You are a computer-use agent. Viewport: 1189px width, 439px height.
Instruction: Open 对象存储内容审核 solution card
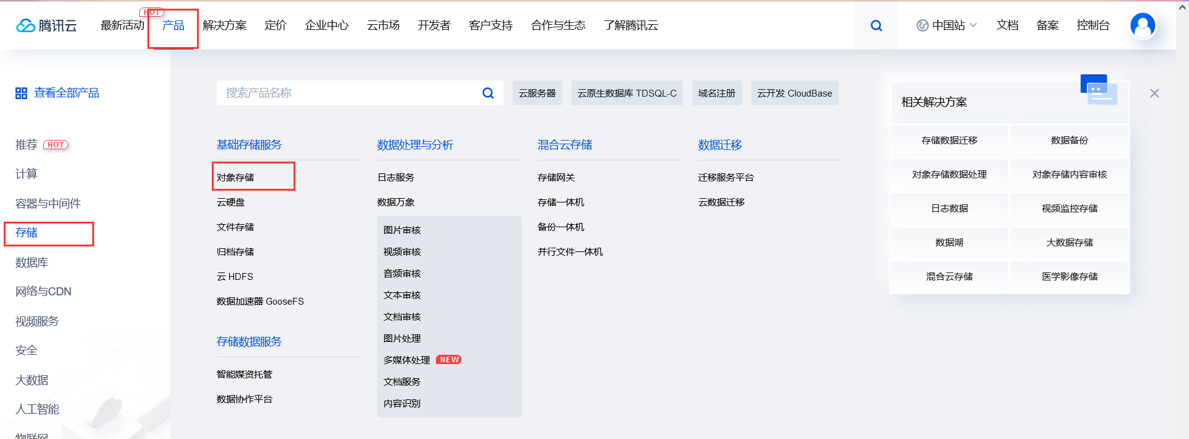[x=1069, y=175]
